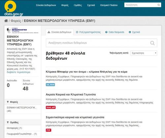This screenshot has width=165, height=138.
Task: Click the Φορείς filter funnel icon
Action: tap(8, 102)
